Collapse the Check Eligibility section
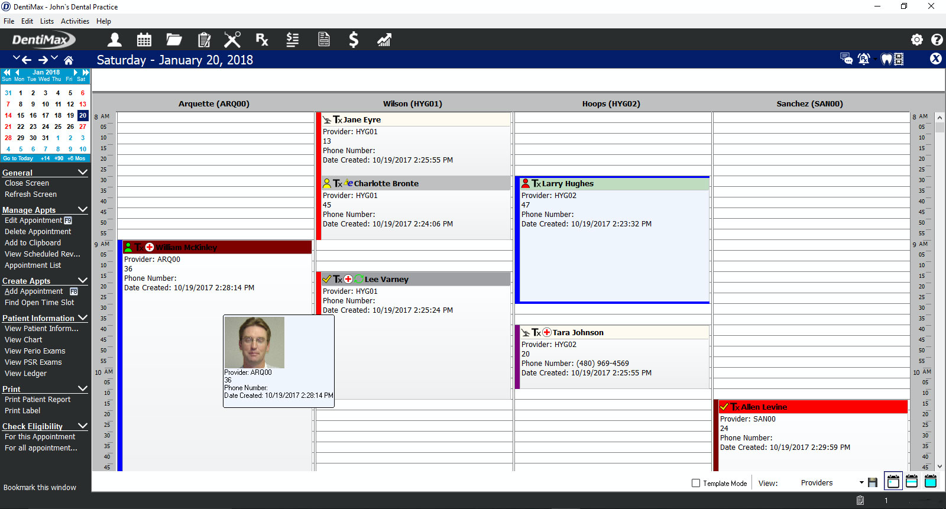The height and width of the screenshot is (509, 946). [83, 426]
